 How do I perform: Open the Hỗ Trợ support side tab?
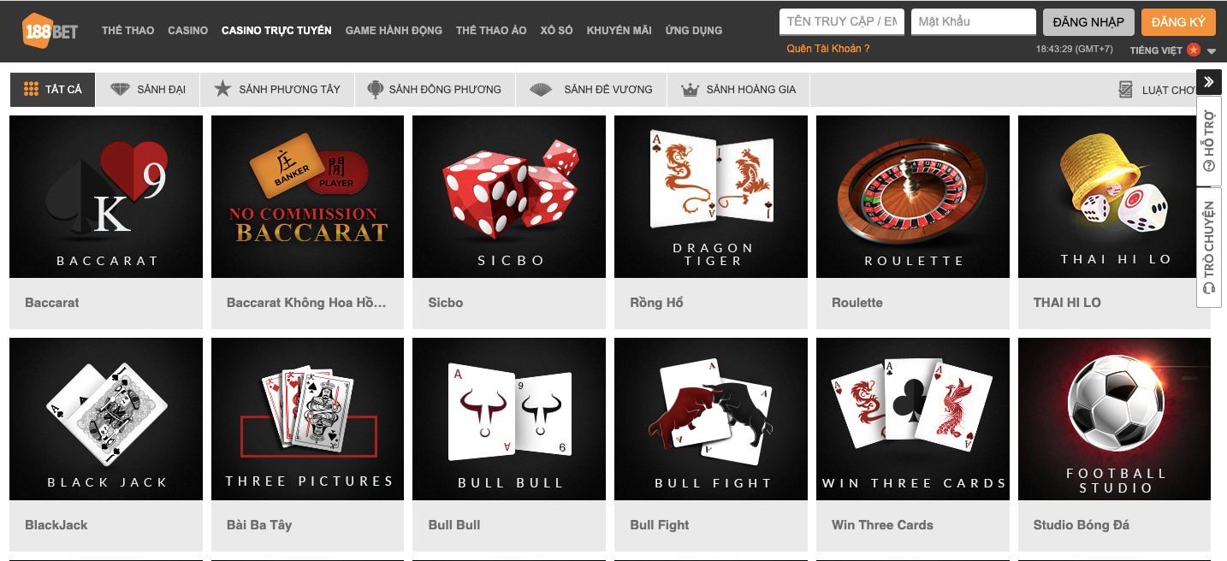[x=1209, y=140]
